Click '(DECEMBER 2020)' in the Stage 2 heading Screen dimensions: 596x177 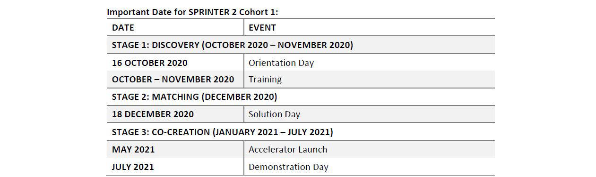239,97
